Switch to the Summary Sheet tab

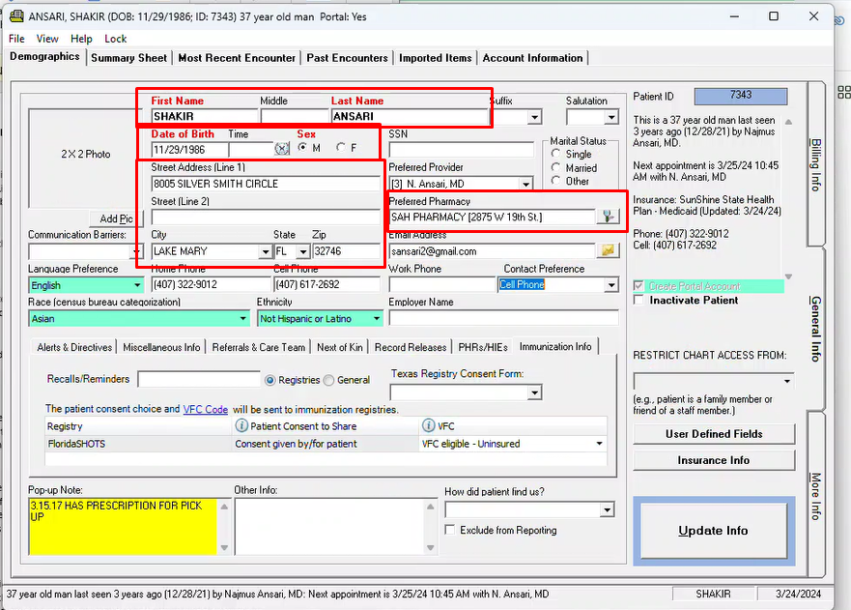[x=128, y=58]
